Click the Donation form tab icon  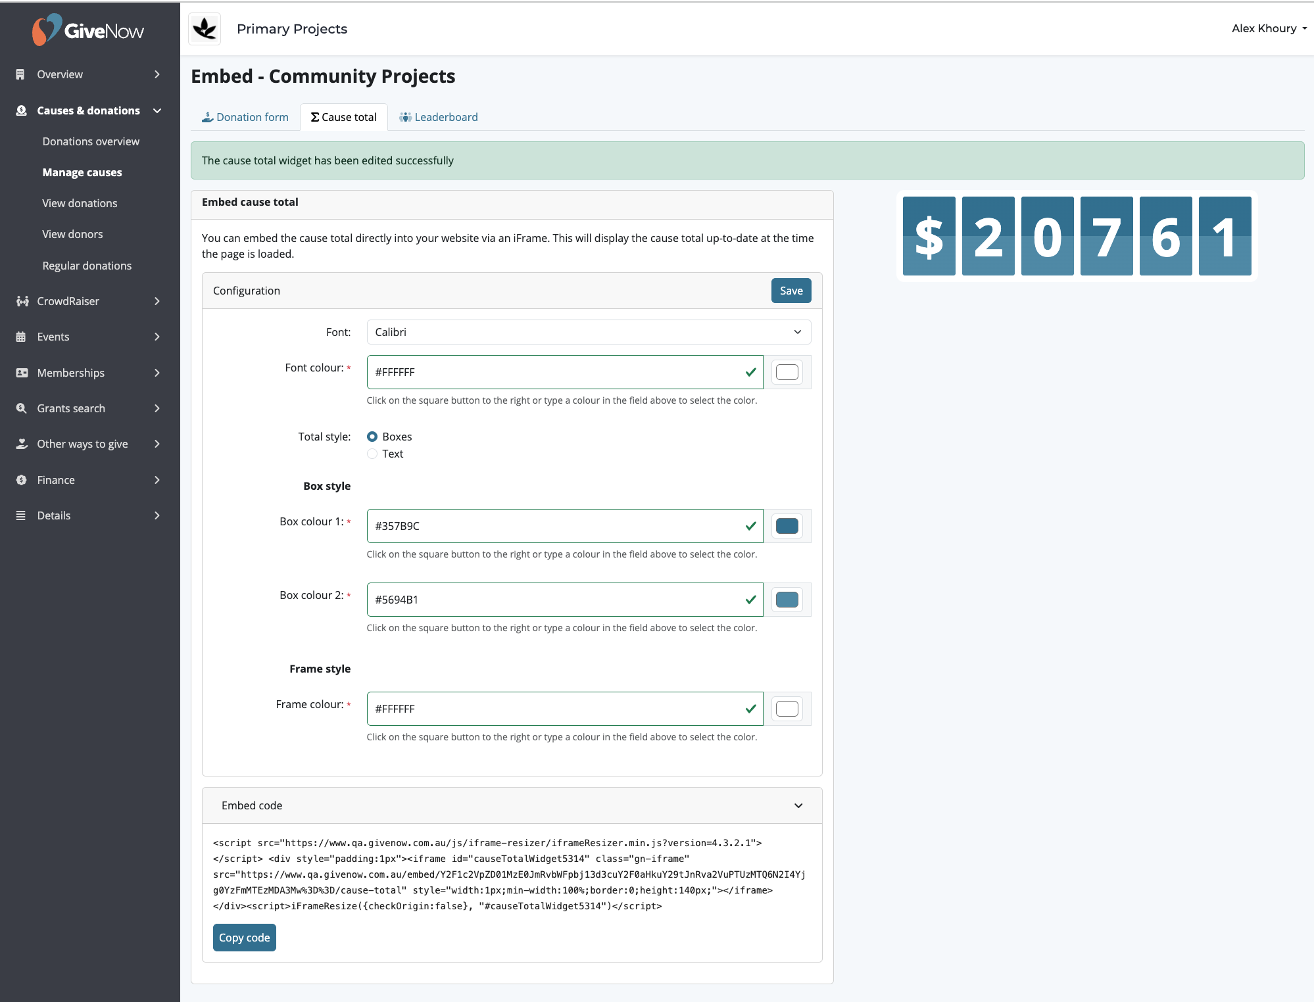207,117
